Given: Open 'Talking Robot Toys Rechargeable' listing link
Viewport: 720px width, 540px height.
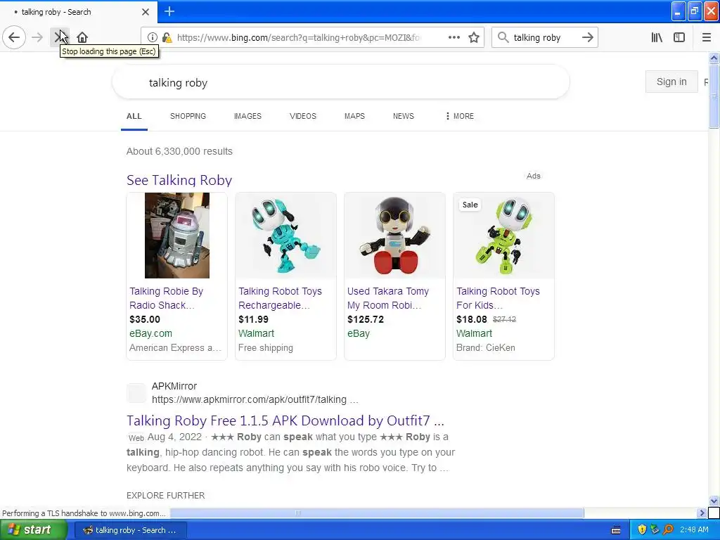Looking at the screenshot, I should [x=280, y=298].
